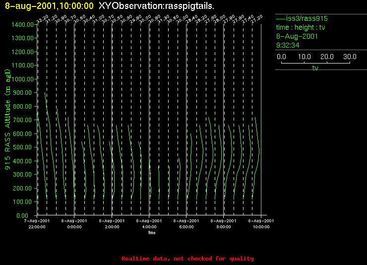Click the 'time : height : tv' legend line

coord(301,27)
